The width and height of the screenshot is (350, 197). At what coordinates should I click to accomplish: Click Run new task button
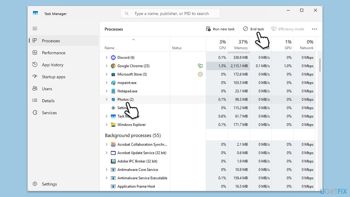(220, 29)
